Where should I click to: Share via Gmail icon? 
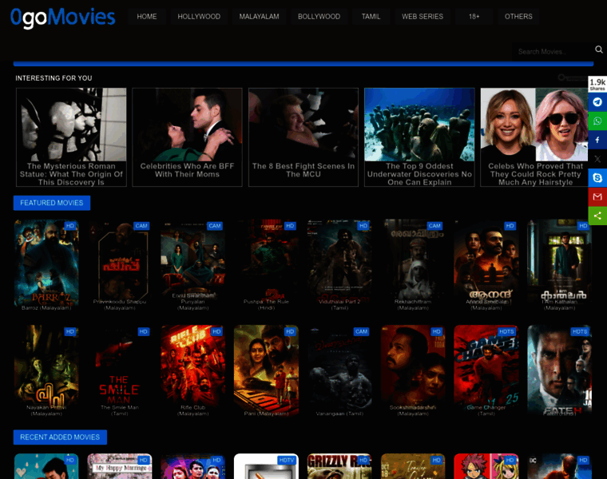pos(597,196)
